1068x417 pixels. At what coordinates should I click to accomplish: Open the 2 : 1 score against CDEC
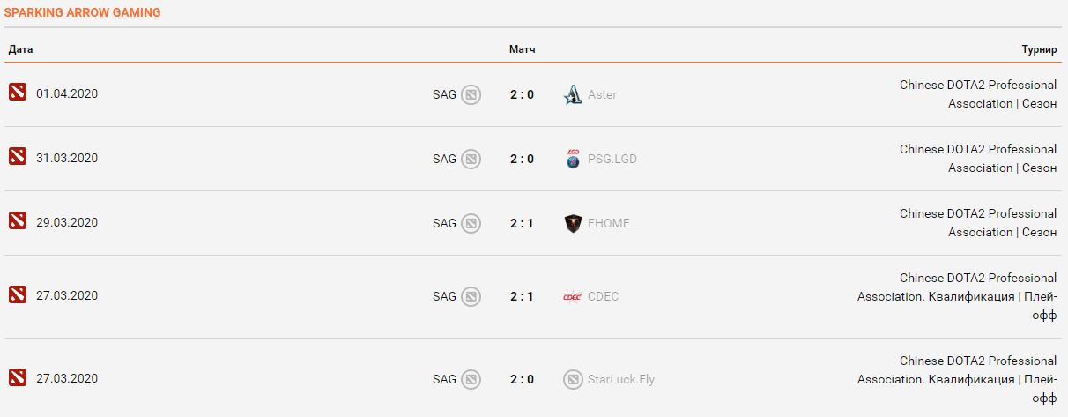click(x=522, y=296)
